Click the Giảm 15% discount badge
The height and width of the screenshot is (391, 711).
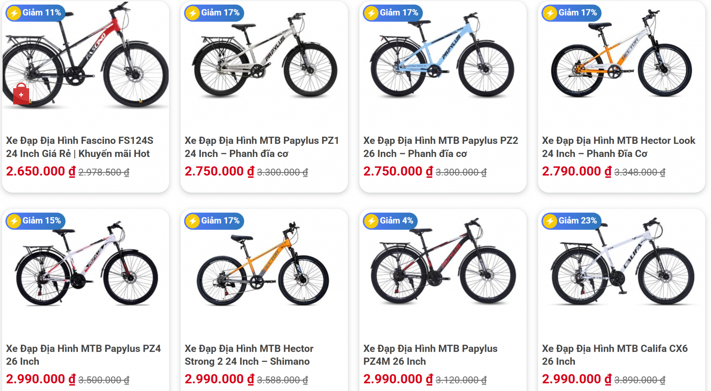coord(35,221)
